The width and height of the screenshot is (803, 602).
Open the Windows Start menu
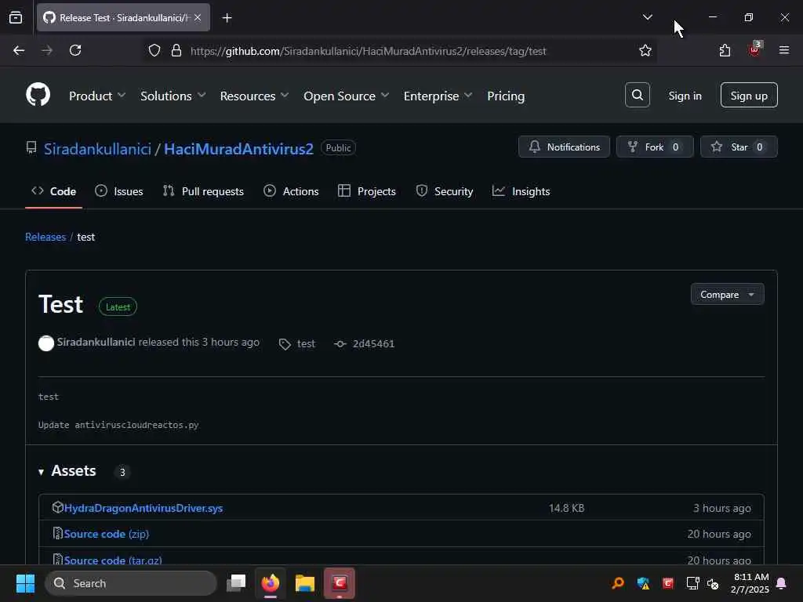click(x=25, y=583)
